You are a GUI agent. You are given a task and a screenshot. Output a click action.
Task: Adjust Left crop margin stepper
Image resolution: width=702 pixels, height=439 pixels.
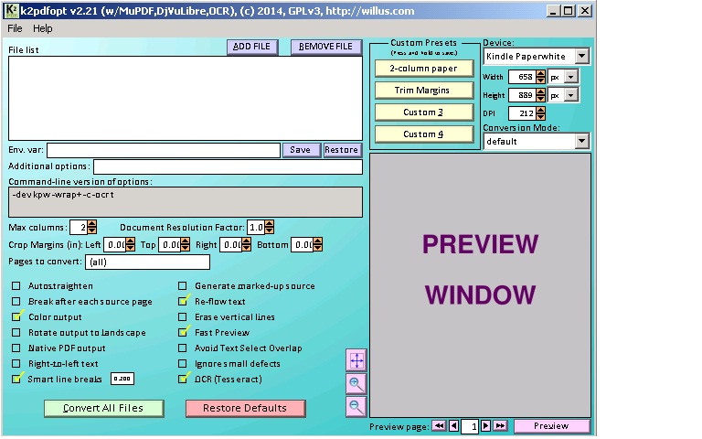tap(131, 244)
